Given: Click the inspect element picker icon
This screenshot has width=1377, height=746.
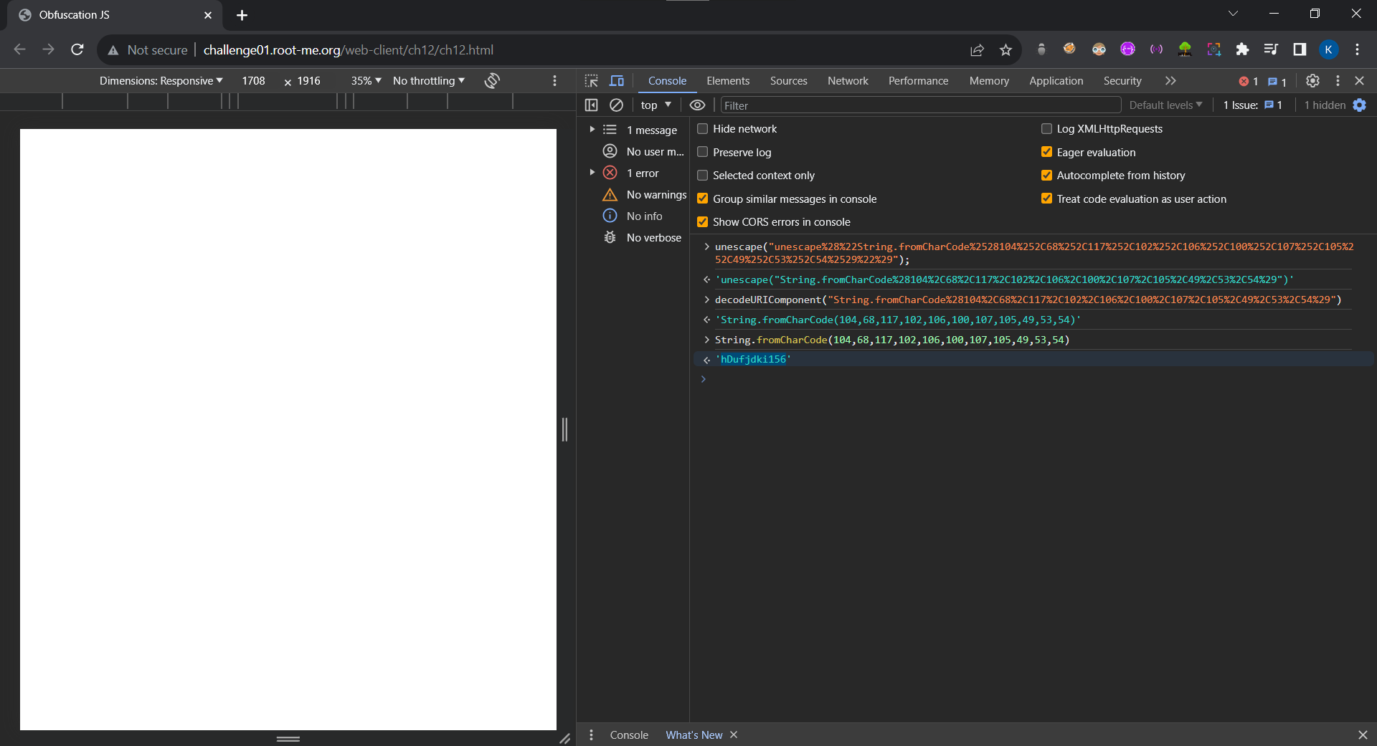Looking at the screenshot, I should point(591,81).
